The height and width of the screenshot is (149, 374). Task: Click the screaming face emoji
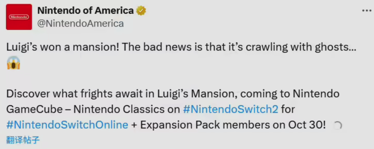[13, 63]
